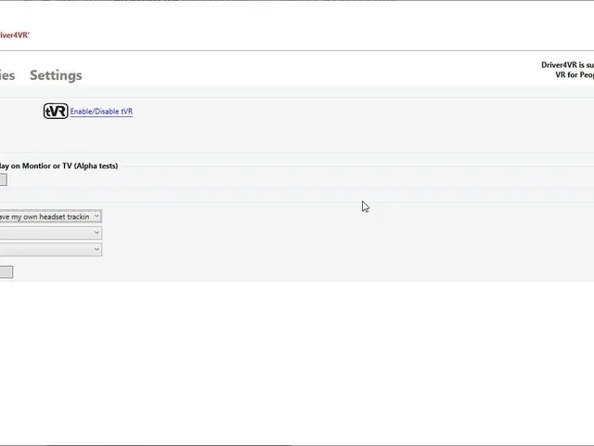Click the 'VR for Peop' text line
The height and width of the screenshot is (446, 594).
tap(575, 74)
